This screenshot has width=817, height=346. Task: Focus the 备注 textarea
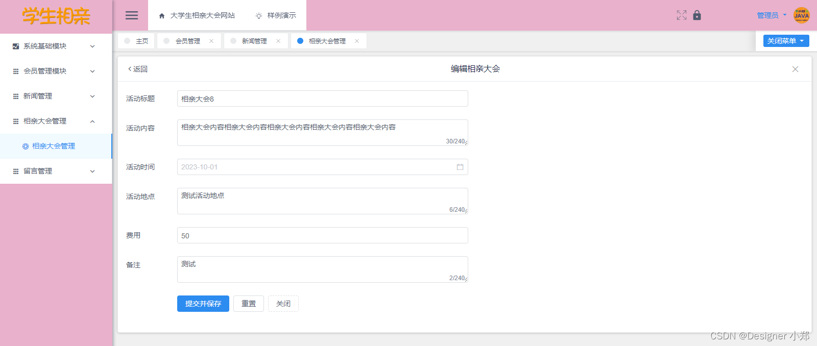[323, 269]
